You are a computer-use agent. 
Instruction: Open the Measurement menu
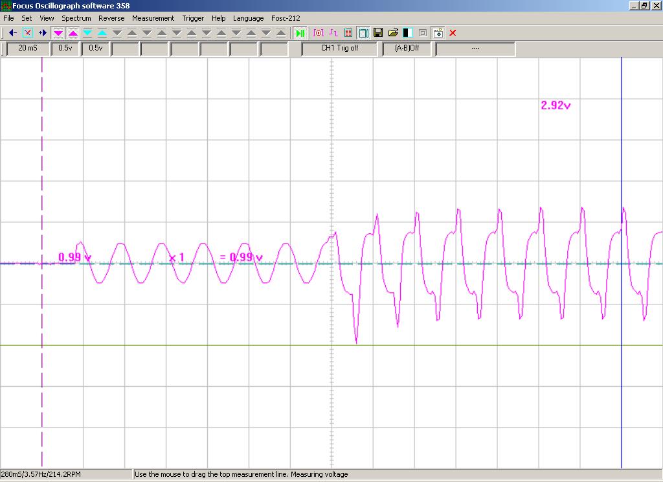[x=153, y=18]
